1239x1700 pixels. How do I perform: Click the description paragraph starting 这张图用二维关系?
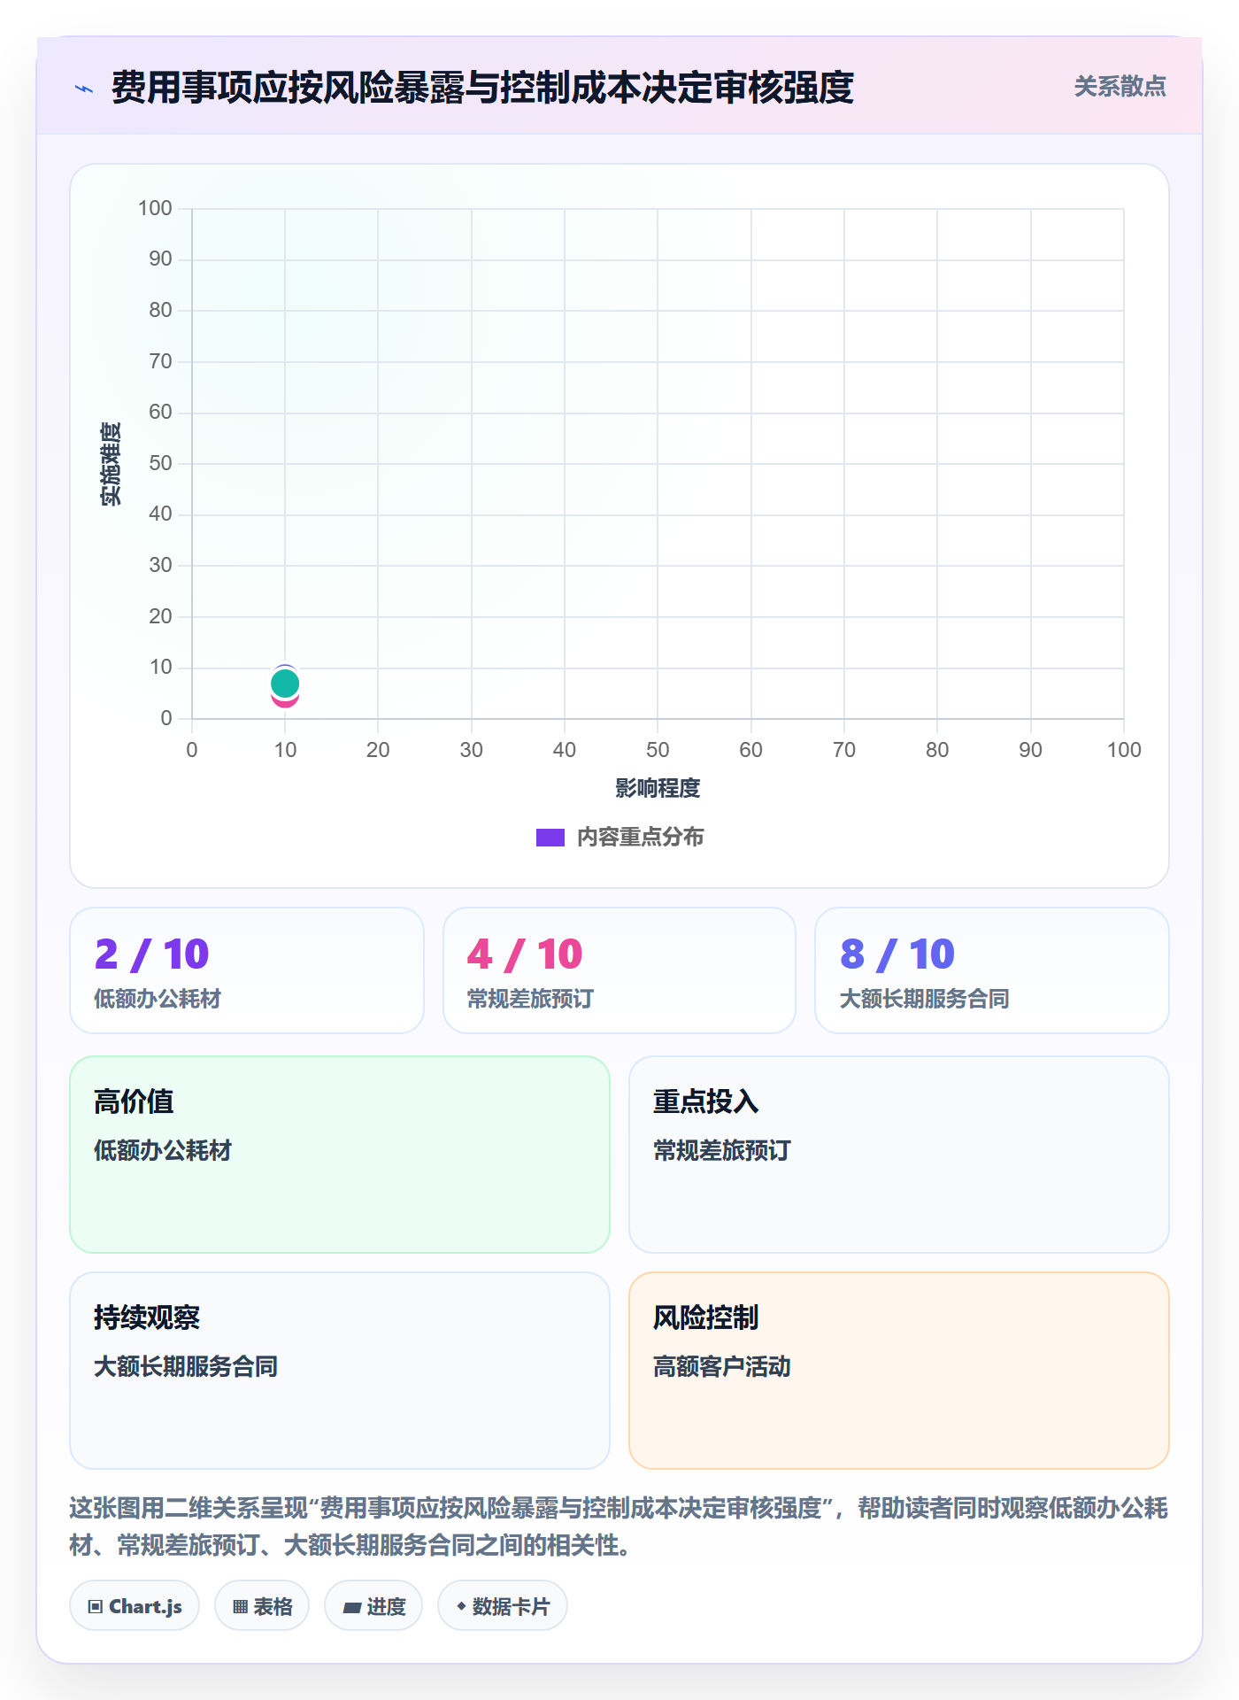click(619, 1526)
